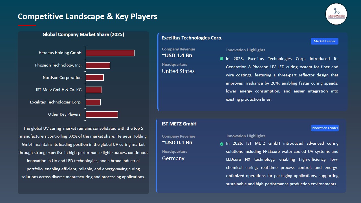The width and height of the screenshot is (361, 203).
Task: Select the Nordson Corporation bar
Action: pos(95,78)
